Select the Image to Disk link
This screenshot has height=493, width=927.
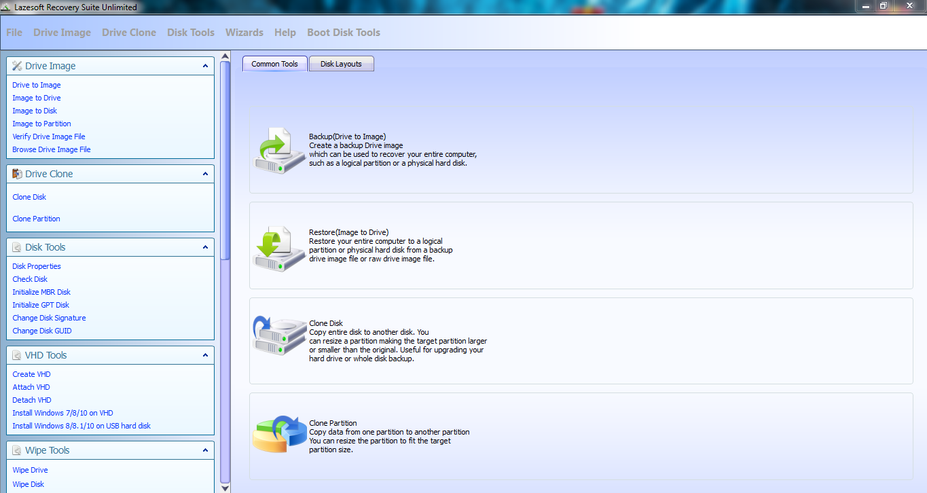click(x=35, y=111)
